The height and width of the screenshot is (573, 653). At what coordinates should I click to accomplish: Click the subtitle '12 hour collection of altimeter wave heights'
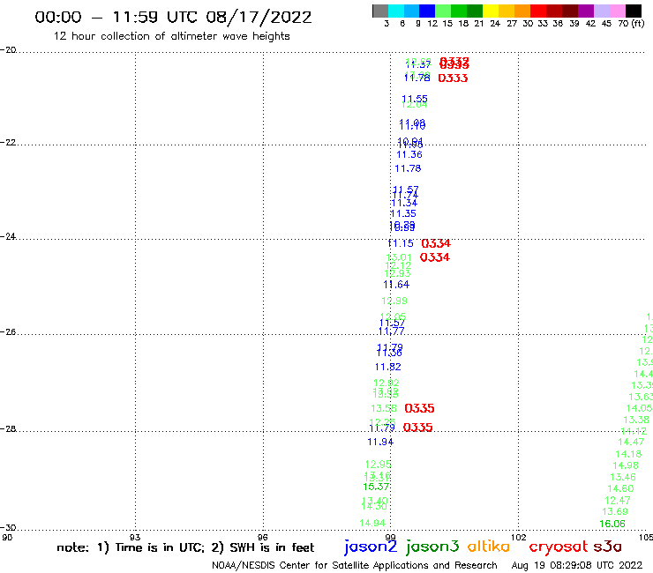(171, 36)
